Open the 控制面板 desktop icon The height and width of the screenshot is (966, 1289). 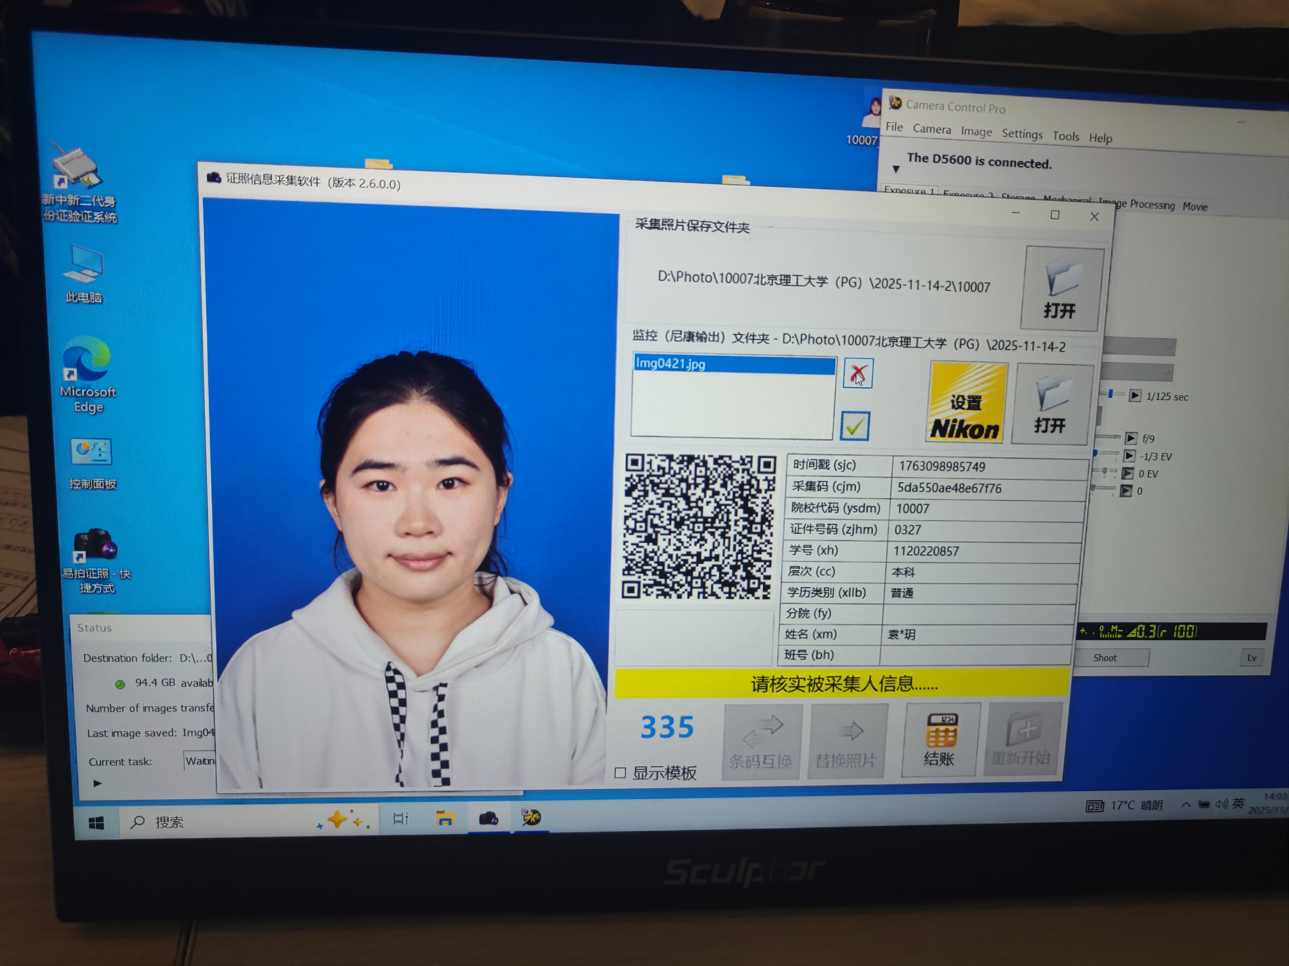[x=92, y=464]
